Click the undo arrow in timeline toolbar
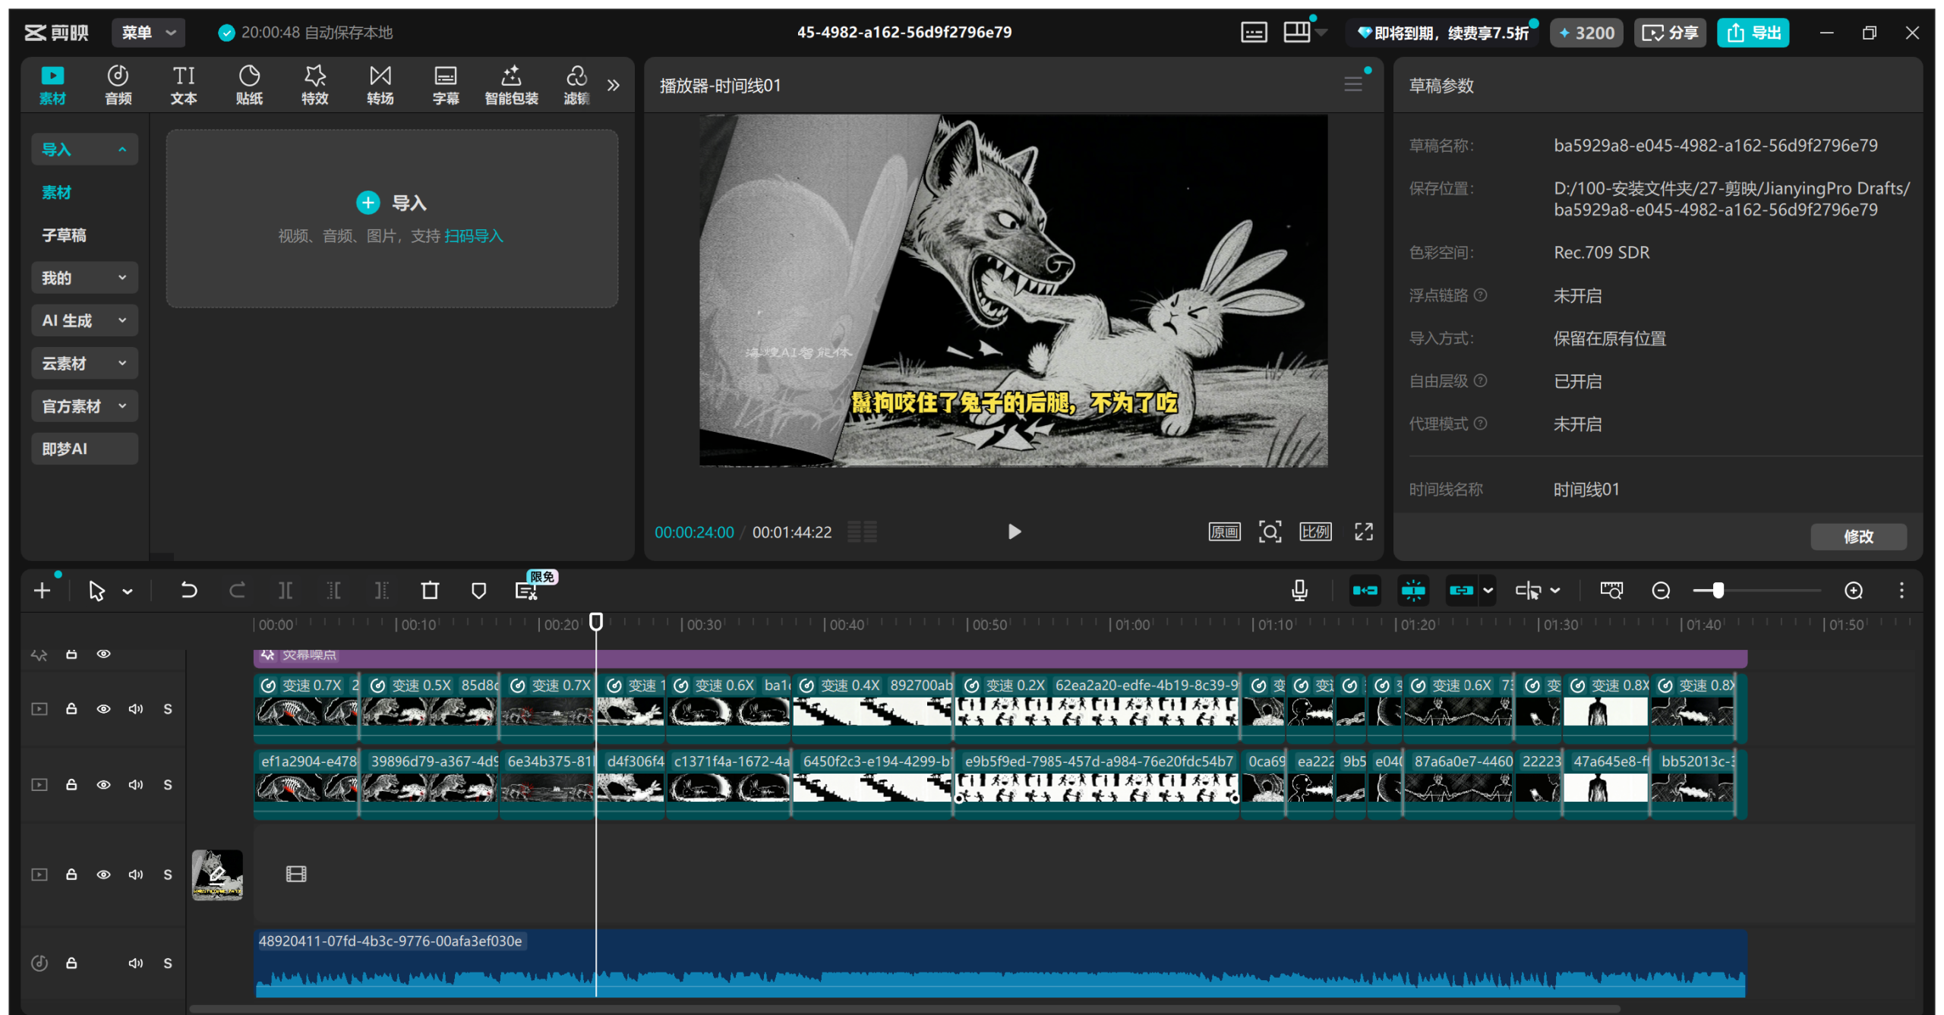The width and height of the screenshot is (1944, 1015). [188, 591]
